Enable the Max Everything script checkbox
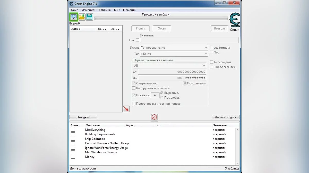 coord(73,130)
